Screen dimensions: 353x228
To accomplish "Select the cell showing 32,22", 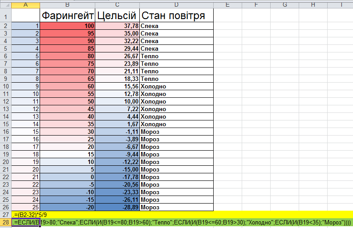I will (117, 41).
